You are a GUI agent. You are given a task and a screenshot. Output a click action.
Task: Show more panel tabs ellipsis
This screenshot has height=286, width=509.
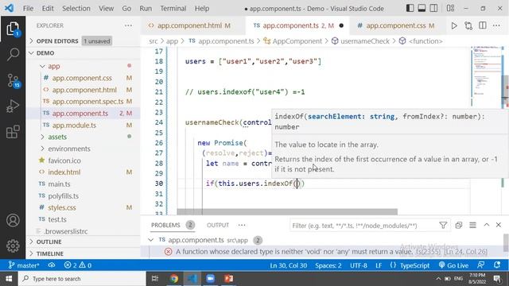pyautogui.click(x=242, y=225)
